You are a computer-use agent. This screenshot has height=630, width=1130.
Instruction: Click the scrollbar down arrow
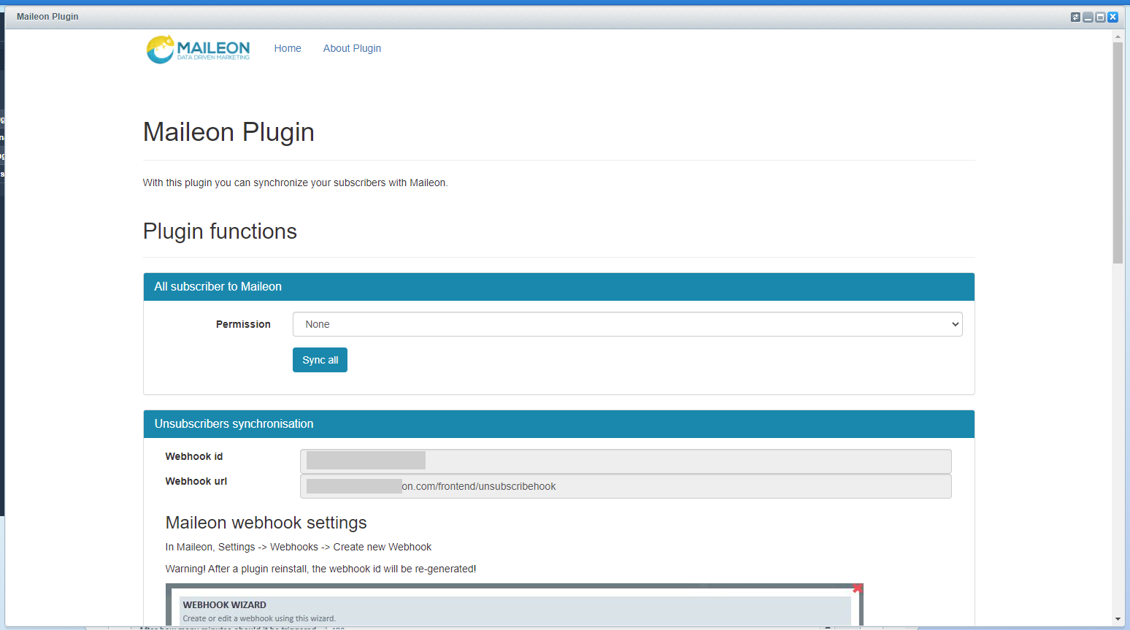pyautogui.click(x=1118, y=619)
